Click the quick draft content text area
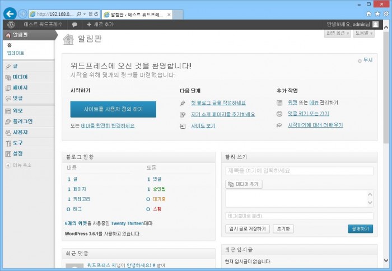The height and width of the screenshot is (271, 392). coord(299,199)
